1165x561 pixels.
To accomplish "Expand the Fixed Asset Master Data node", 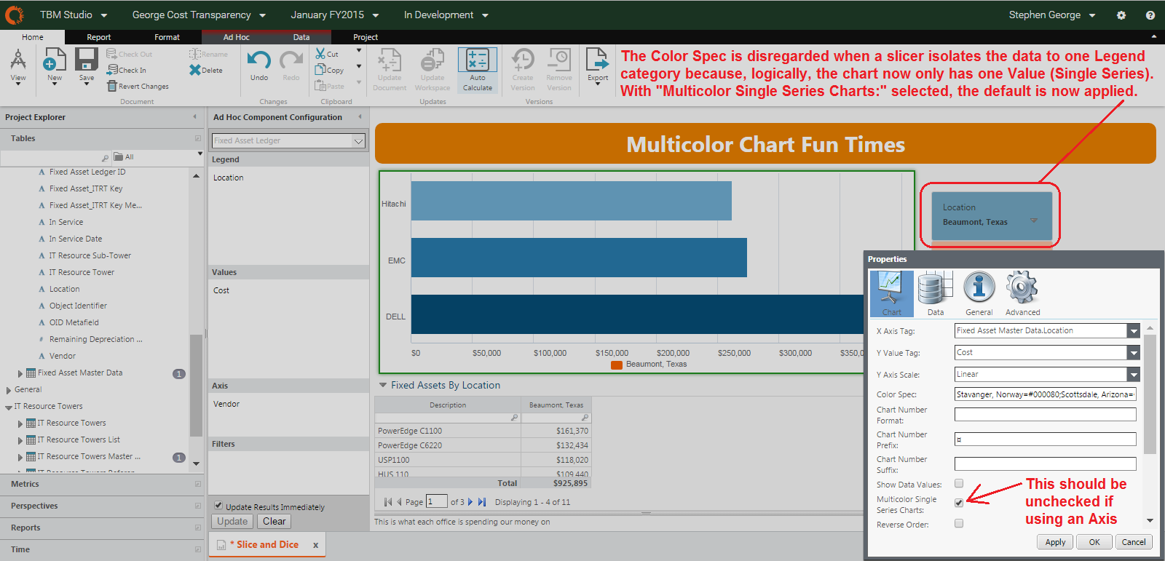I will point(20,373).
